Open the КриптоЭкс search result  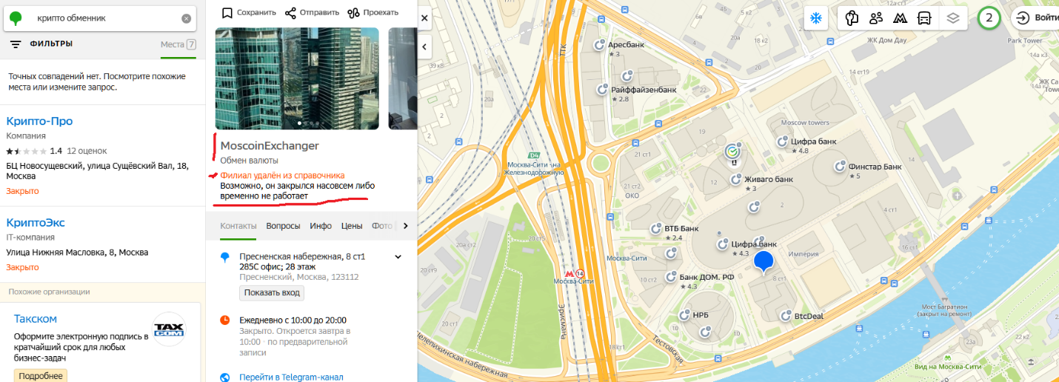pyautogui.click(x=35, y=222)
